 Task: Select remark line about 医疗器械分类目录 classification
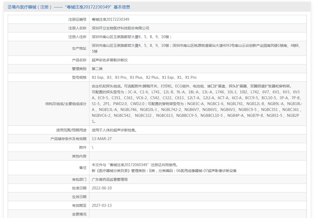pyautogui.click(x=164, y=171)
